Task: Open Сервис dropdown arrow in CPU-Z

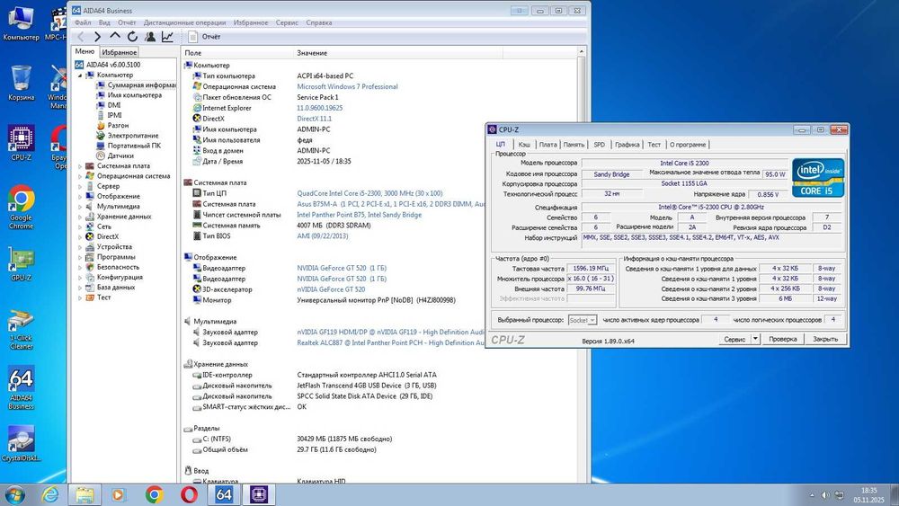Action: click(755, 339)
